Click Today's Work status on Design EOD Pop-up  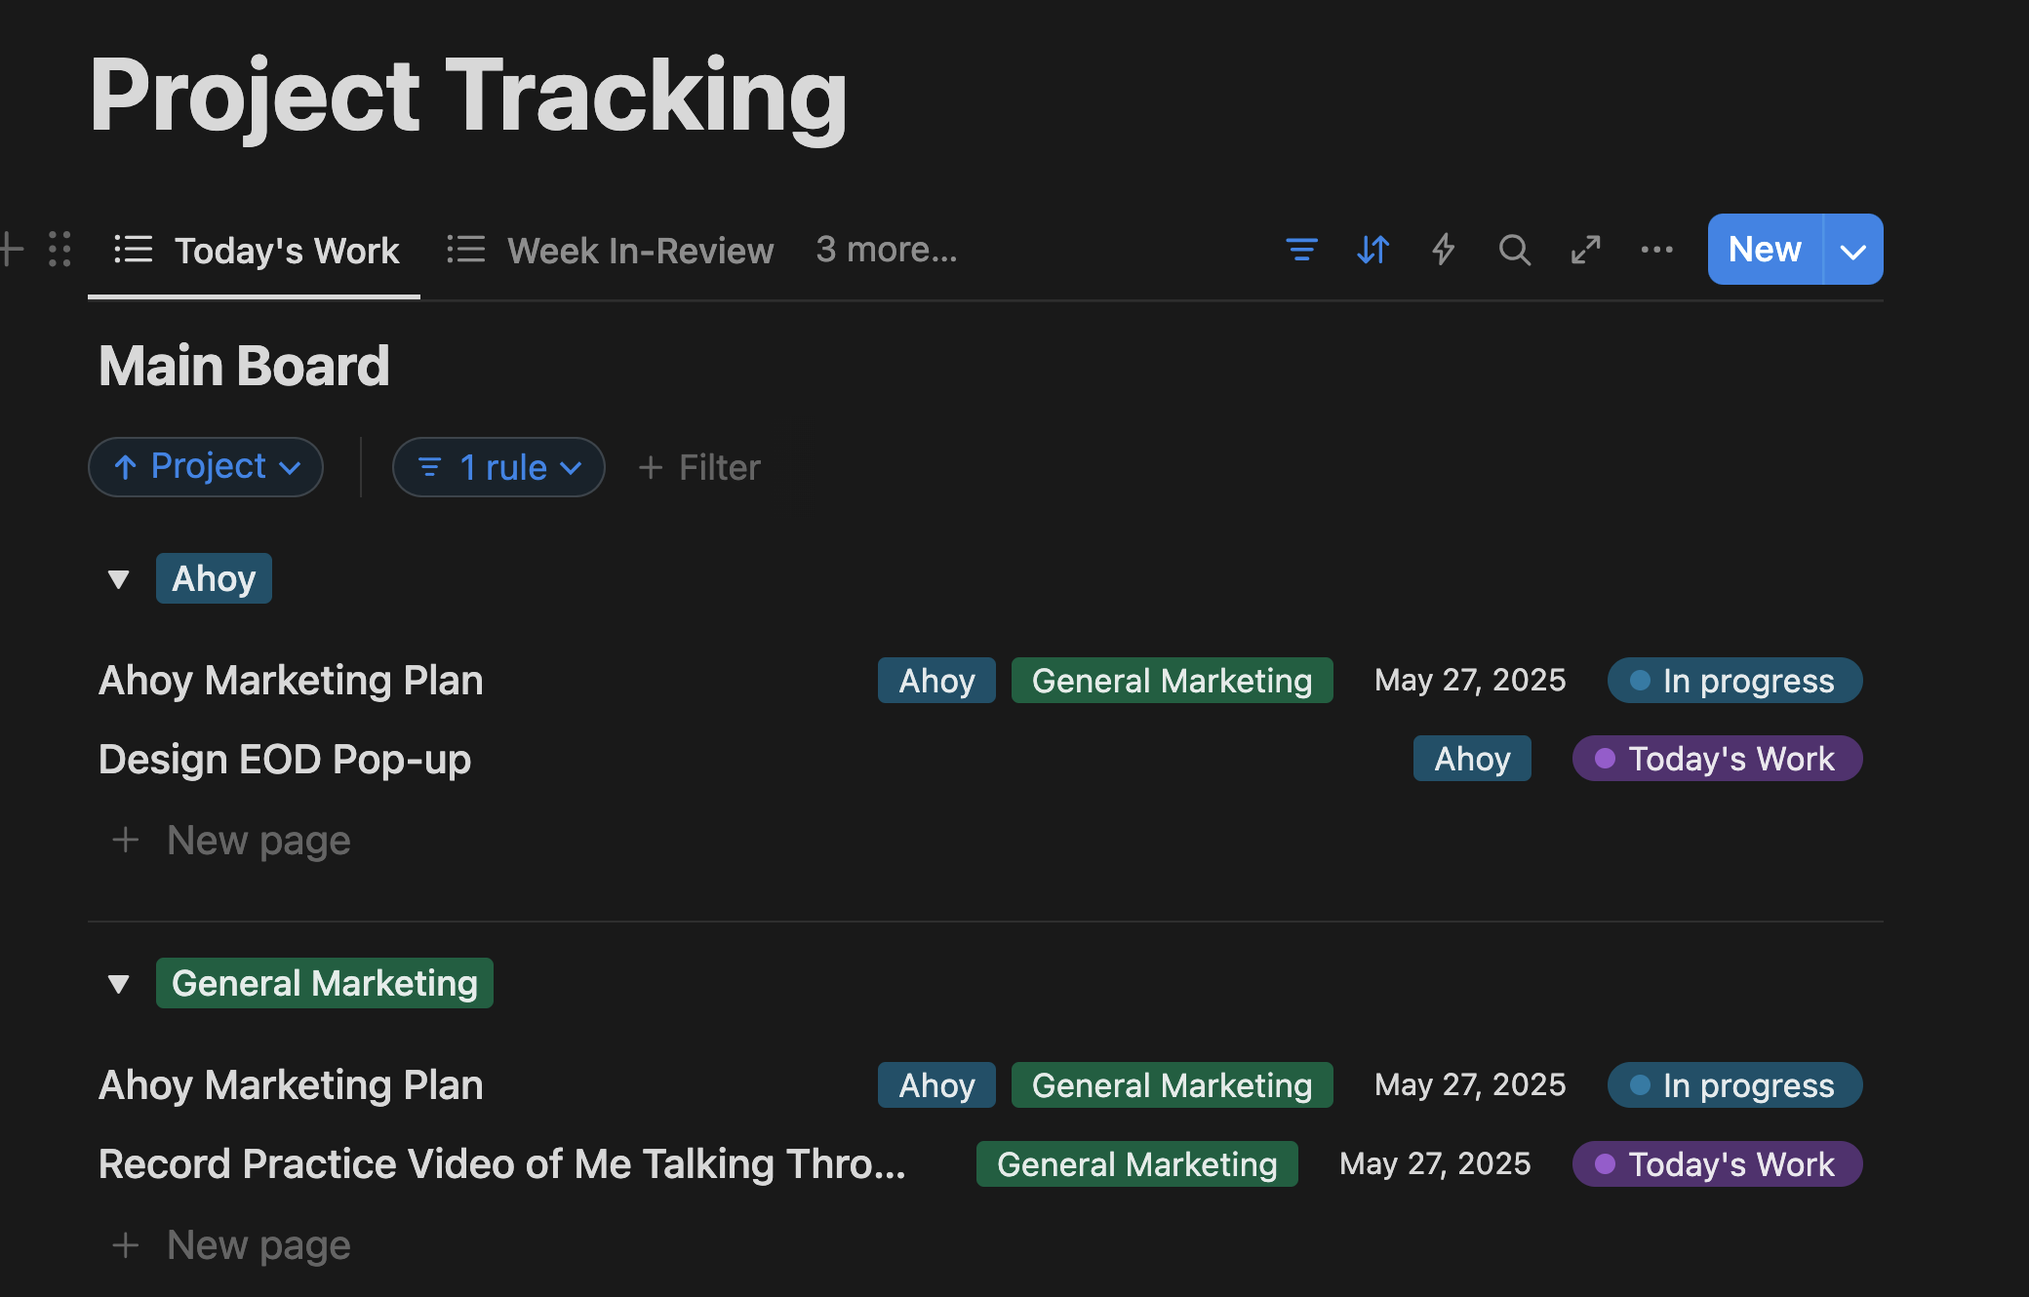(1717, 759)
